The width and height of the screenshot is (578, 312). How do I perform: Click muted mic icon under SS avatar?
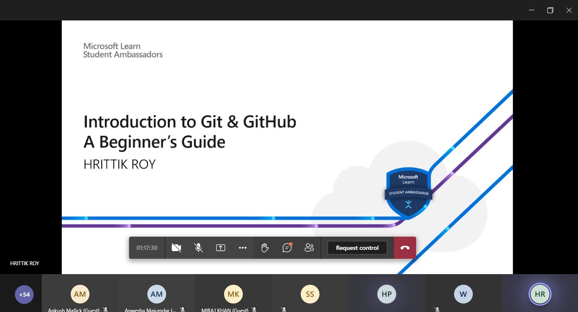[283, 309]
